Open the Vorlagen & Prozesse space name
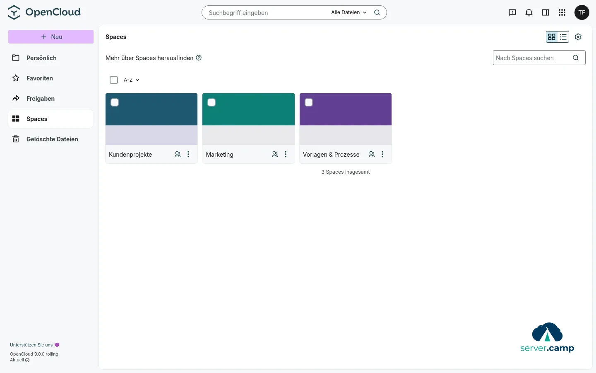 [x=331, y=155]
